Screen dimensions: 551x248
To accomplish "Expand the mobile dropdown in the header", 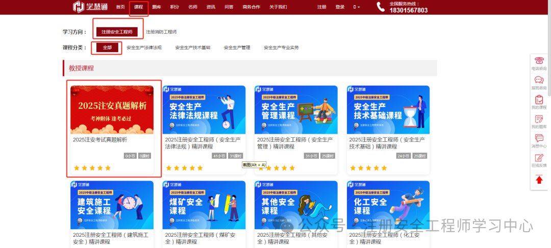I will click(356, 7).
